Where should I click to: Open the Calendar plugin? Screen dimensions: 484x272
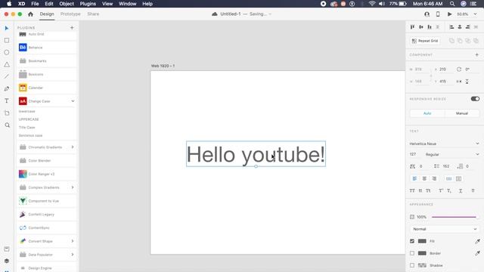tap(47, 88)
